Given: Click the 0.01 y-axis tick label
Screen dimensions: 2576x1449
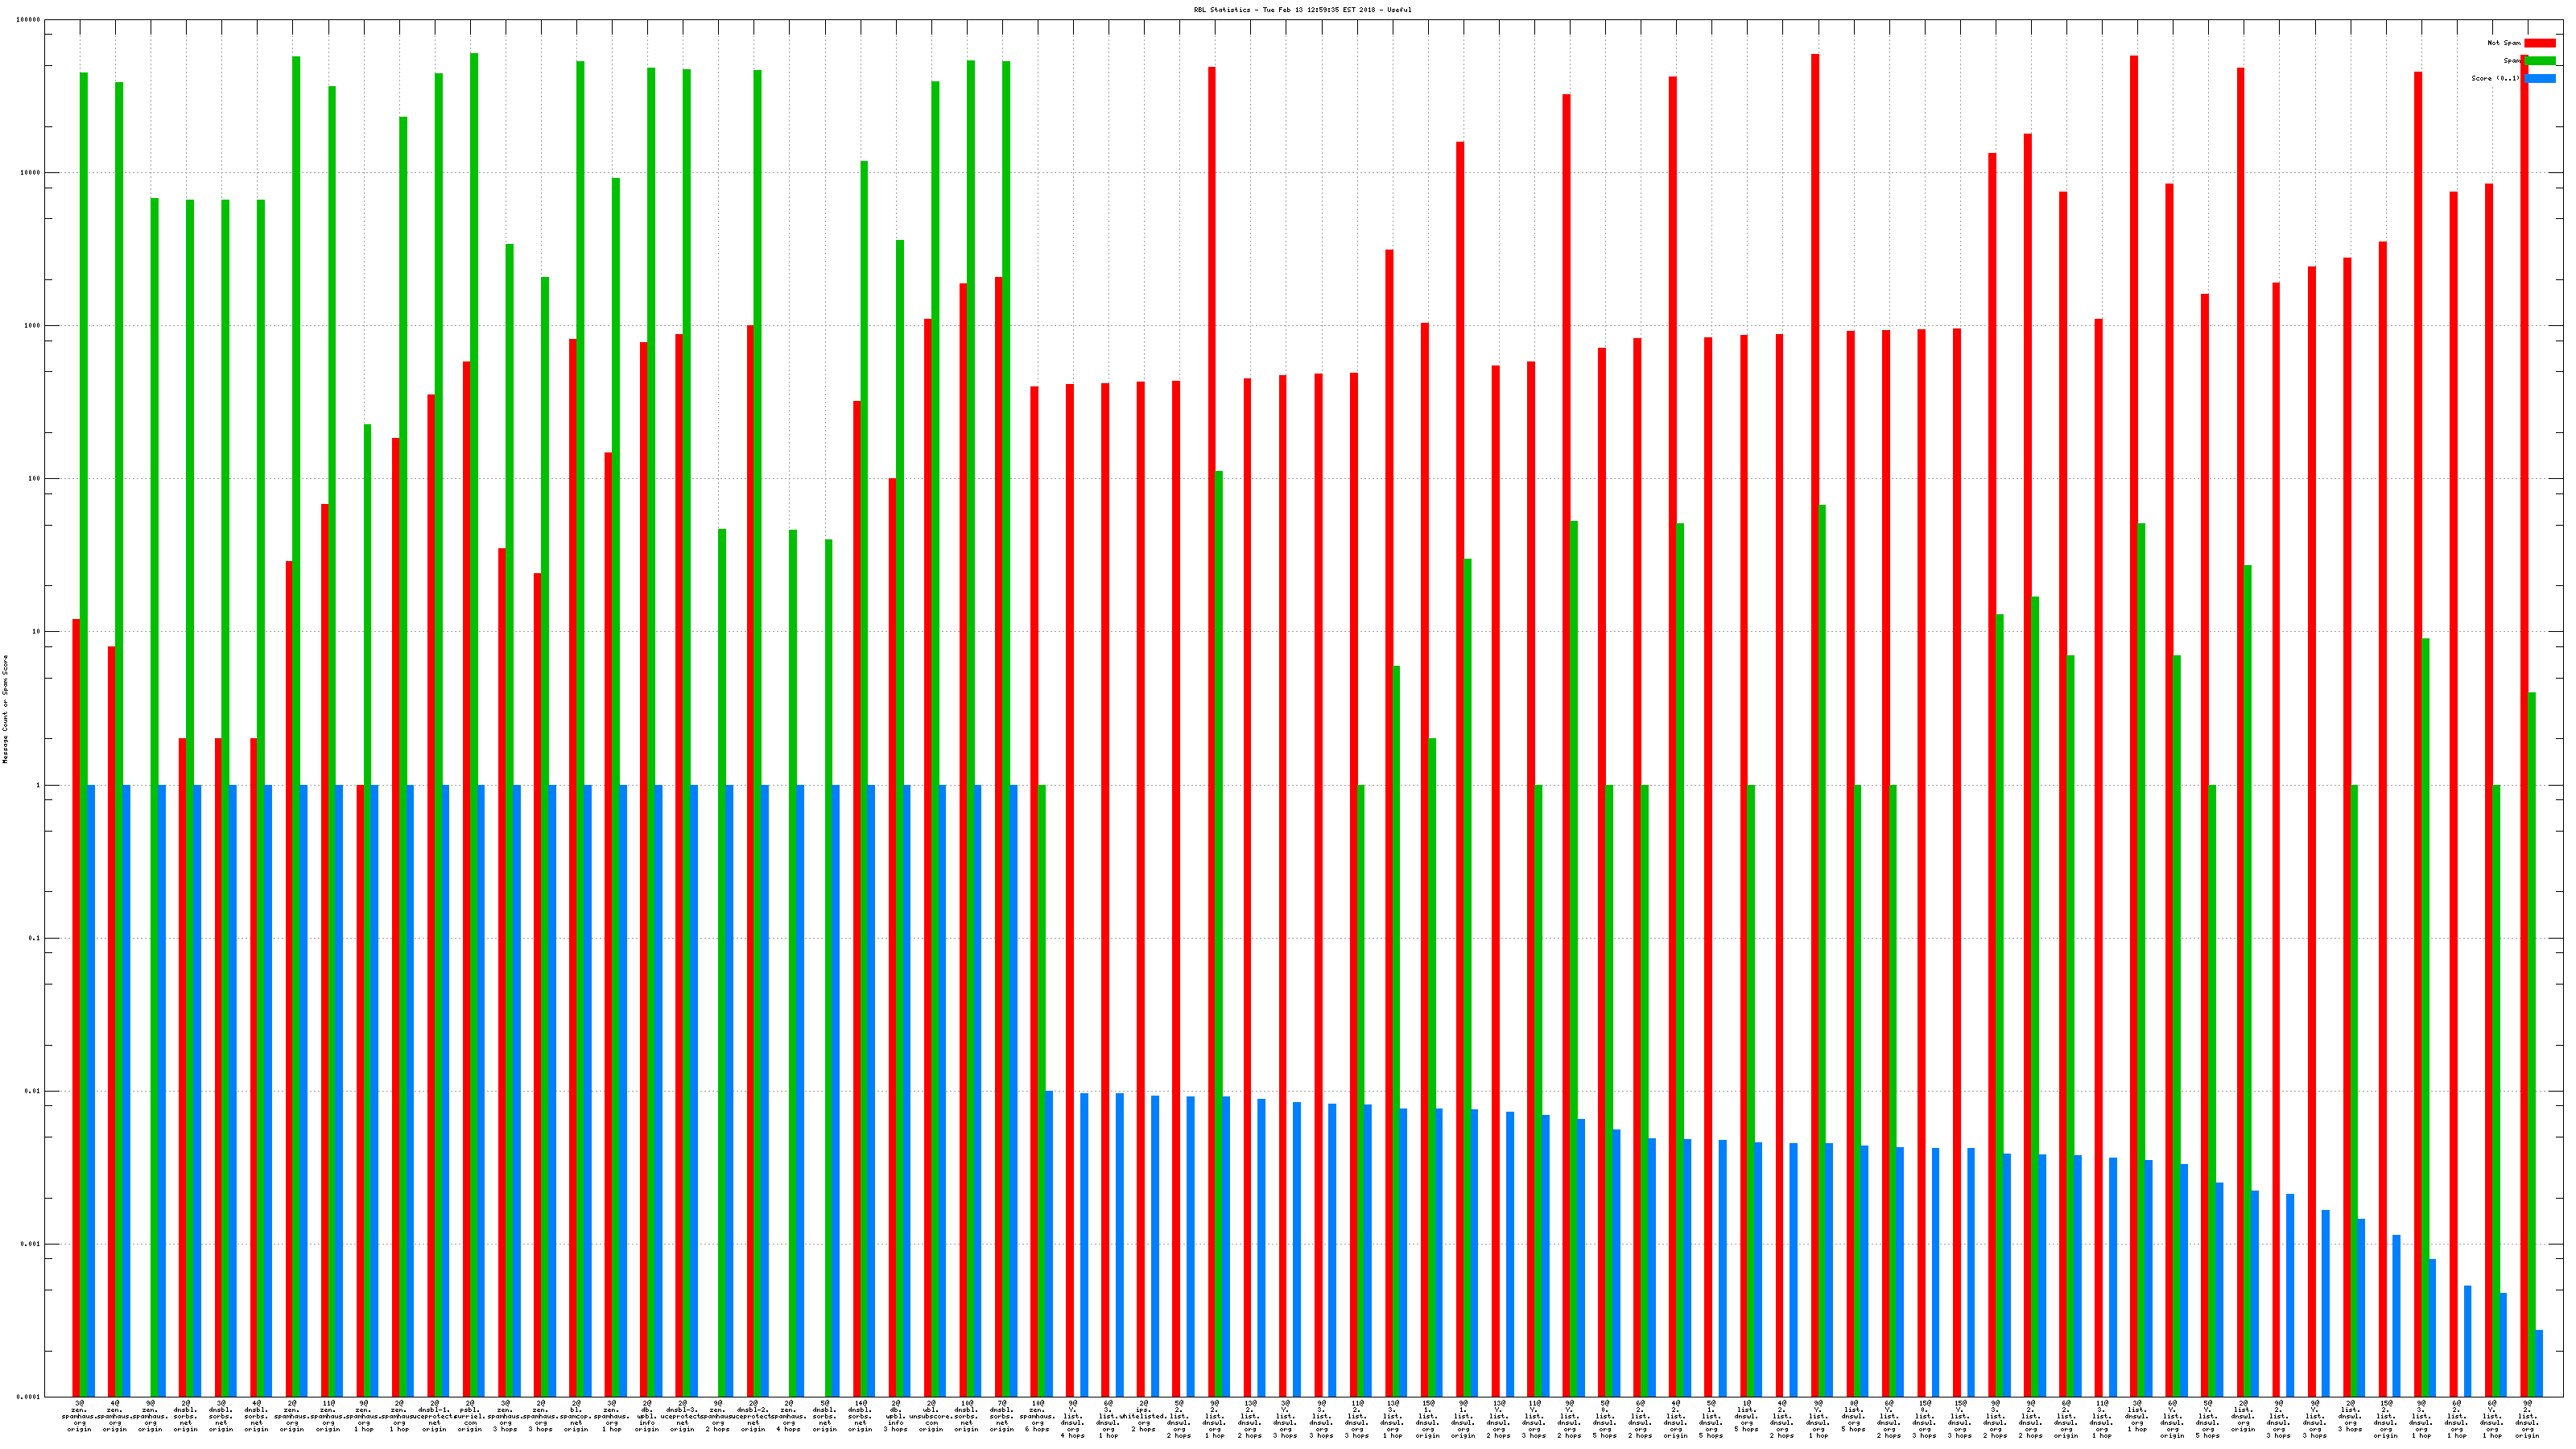Looking at the screenshot, I should click(34, 1091).
